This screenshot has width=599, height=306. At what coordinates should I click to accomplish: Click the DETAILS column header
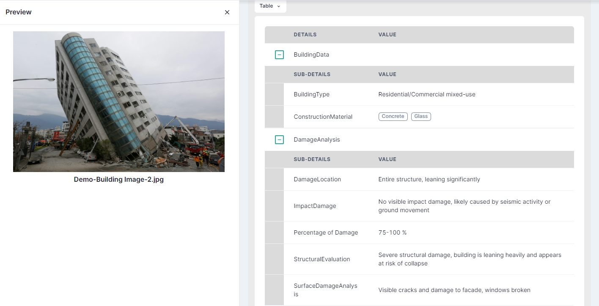(x=305, y=35)
